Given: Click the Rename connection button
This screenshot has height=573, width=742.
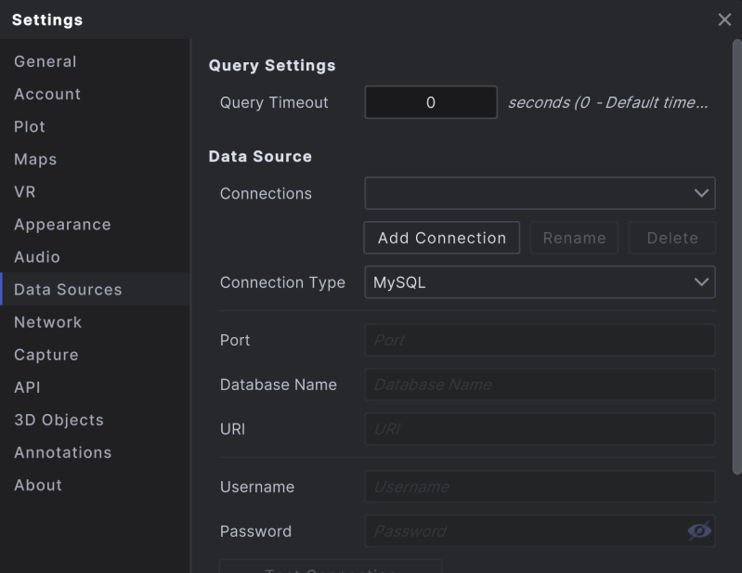Looking at the screenshot, I should (x=574, y=238).
